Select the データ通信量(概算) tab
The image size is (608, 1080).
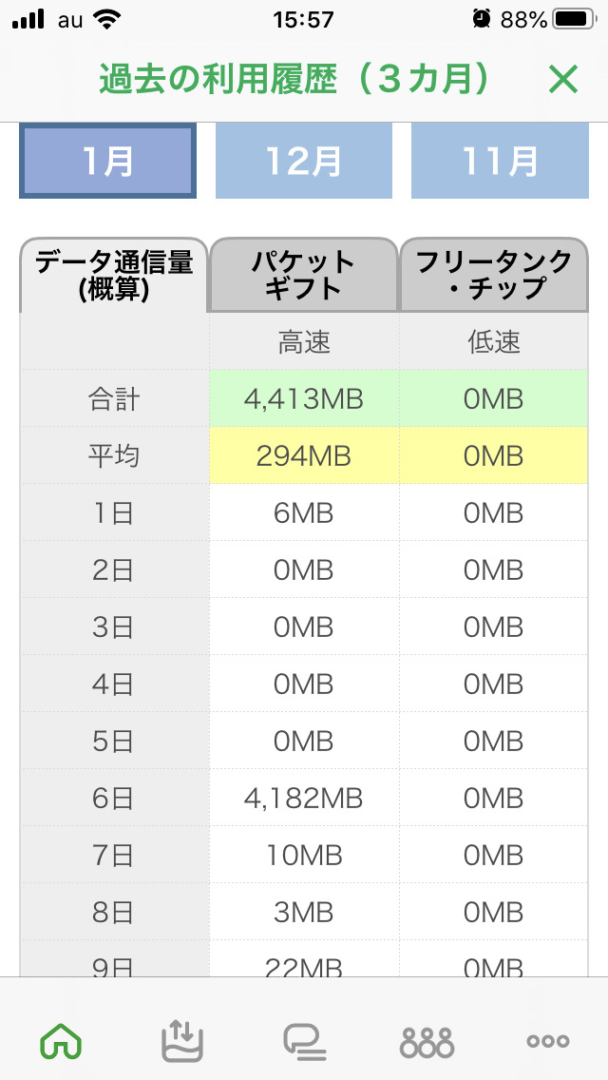tap(114, 275)
